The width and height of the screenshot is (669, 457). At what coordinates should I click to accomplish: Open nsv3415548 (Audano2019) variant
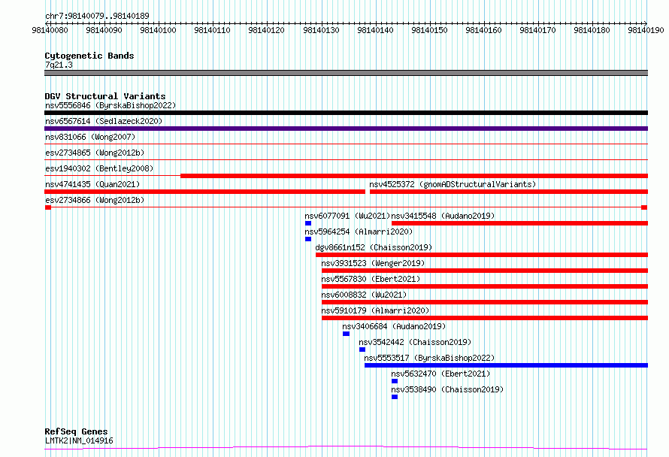pos(443,216)
